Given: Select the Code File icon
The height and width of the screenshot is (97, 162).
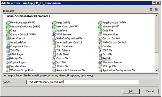Looking at the screenshot, I should [x=100, y=30].
